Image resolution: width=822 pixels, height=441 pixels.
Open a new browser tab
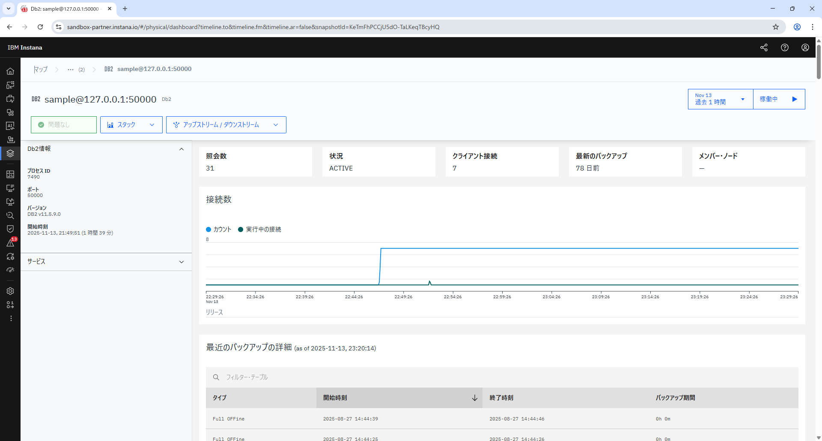(x=125, y=9)
